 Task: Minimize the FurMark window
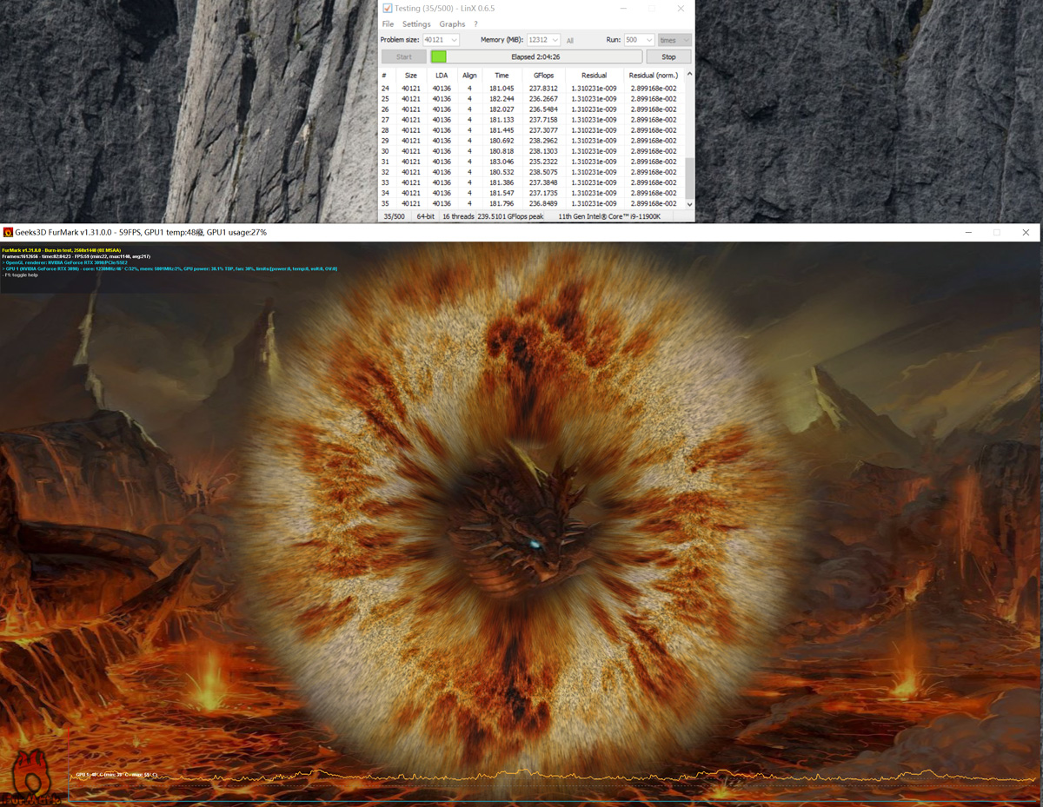point(968,233)
